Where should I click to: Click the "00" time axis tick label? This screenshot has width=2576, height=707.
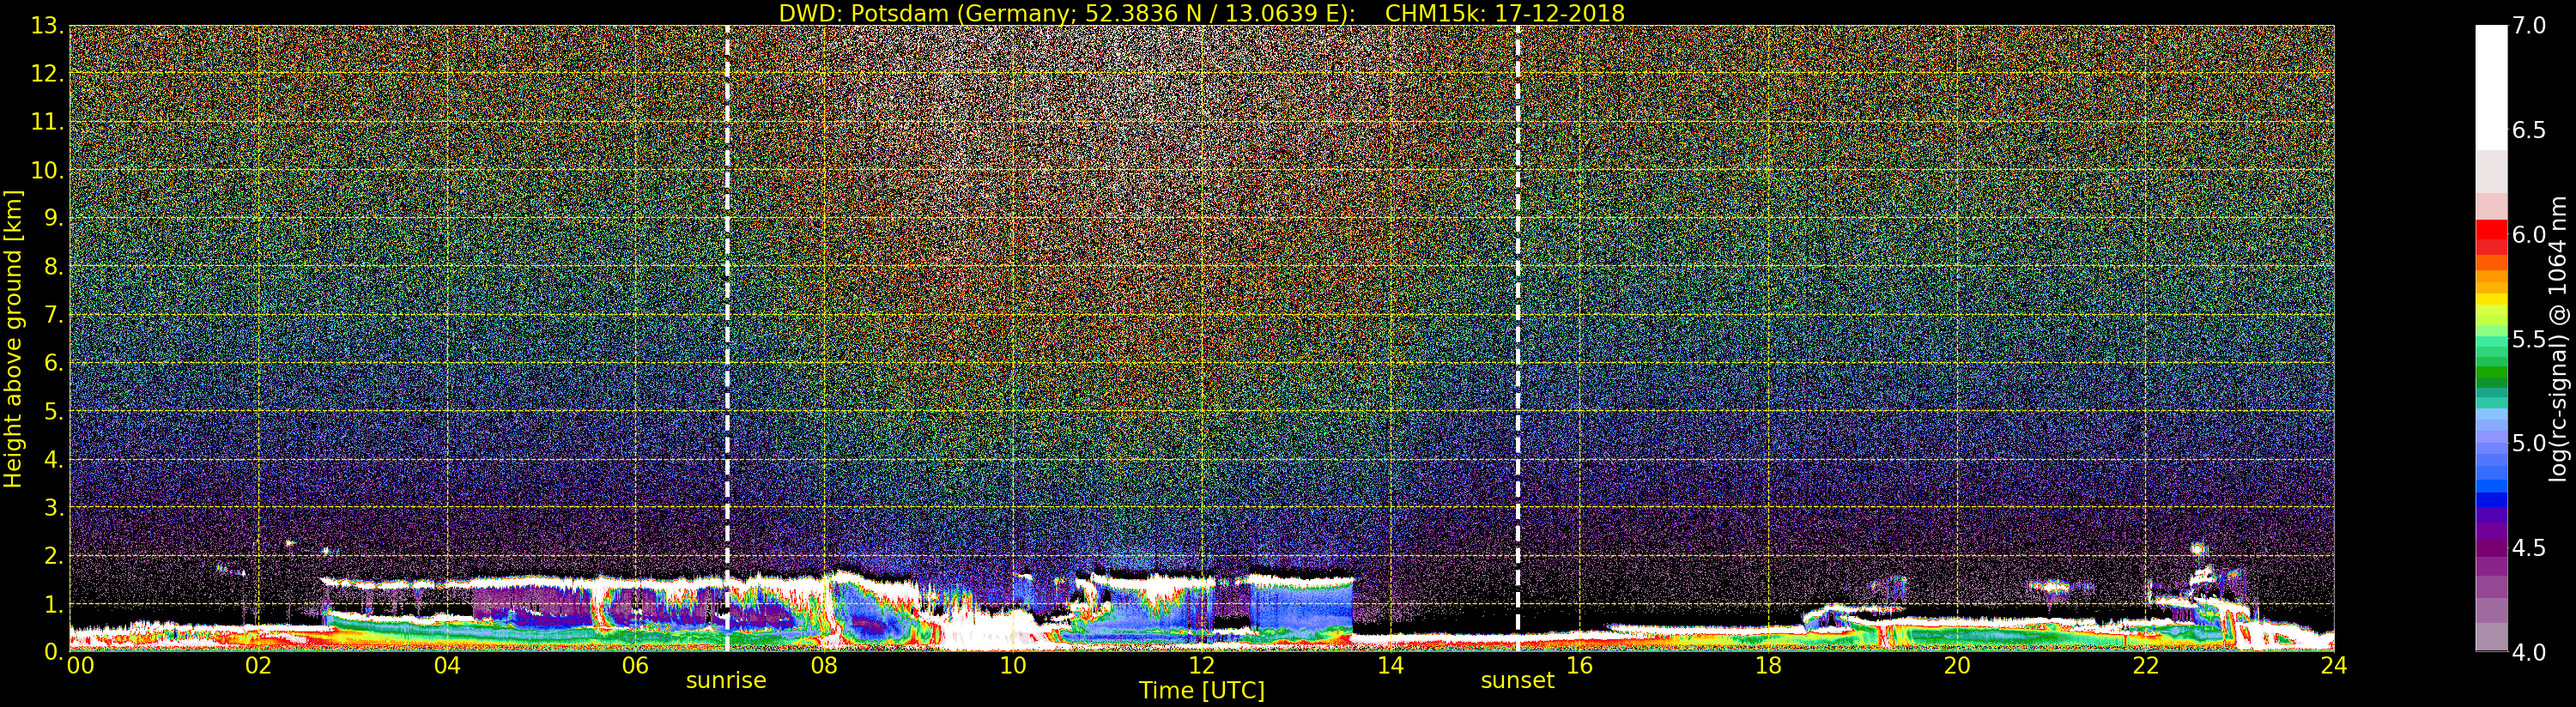click(80, 665)
